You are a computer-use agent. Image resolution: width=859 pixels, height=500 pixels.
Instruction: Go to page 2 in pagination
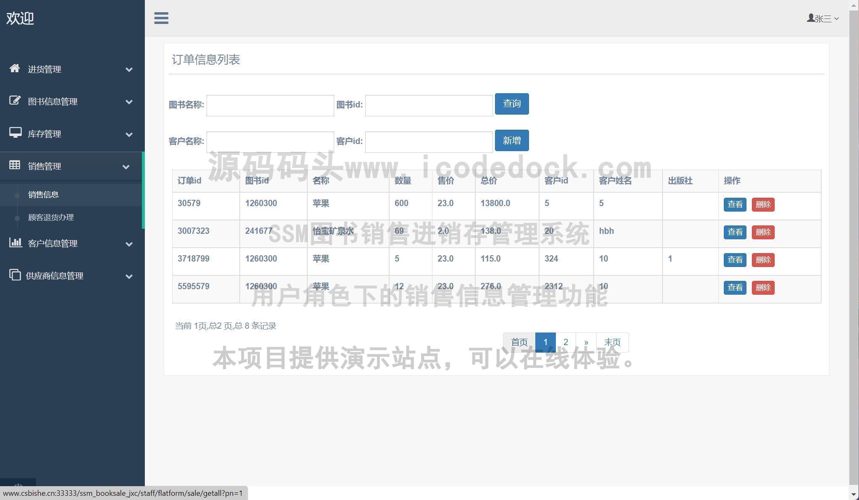(566, 342)
